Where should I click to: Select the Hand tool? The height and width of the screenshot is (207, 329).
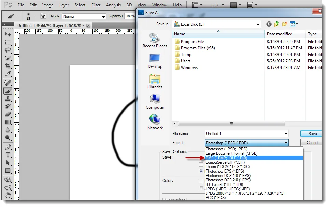(8, 195)
